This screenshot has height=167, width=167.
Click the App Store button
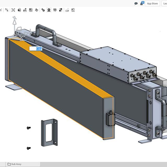152,3
